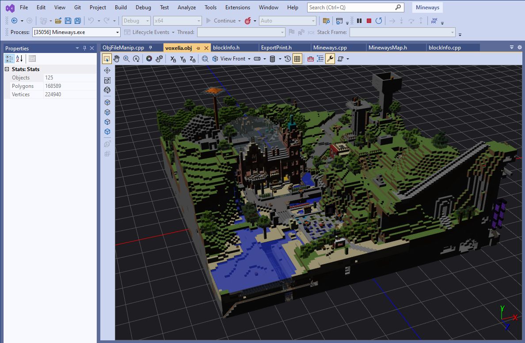This screenshot has width=525, height=343.
Task: Click the clock history icon in model toolbar
Action: [288, 59]
